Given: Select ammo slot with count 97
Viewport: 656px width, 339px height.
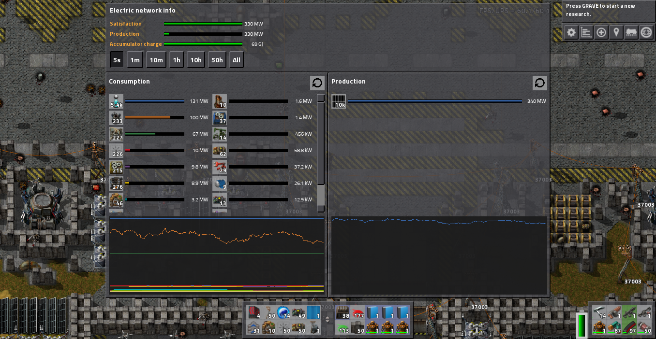Looking at the screenshot, I should point(629,327).
